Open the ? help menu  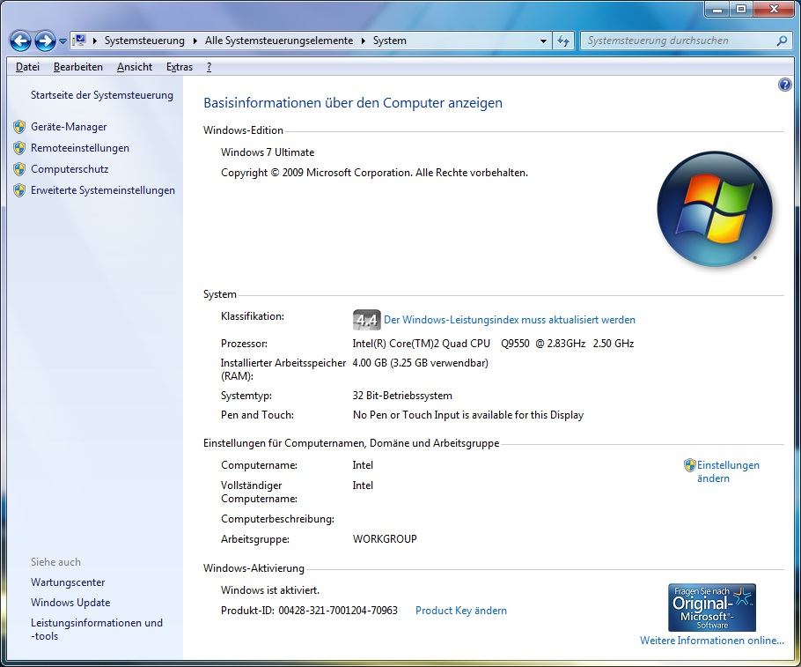[x=209, y=67]
